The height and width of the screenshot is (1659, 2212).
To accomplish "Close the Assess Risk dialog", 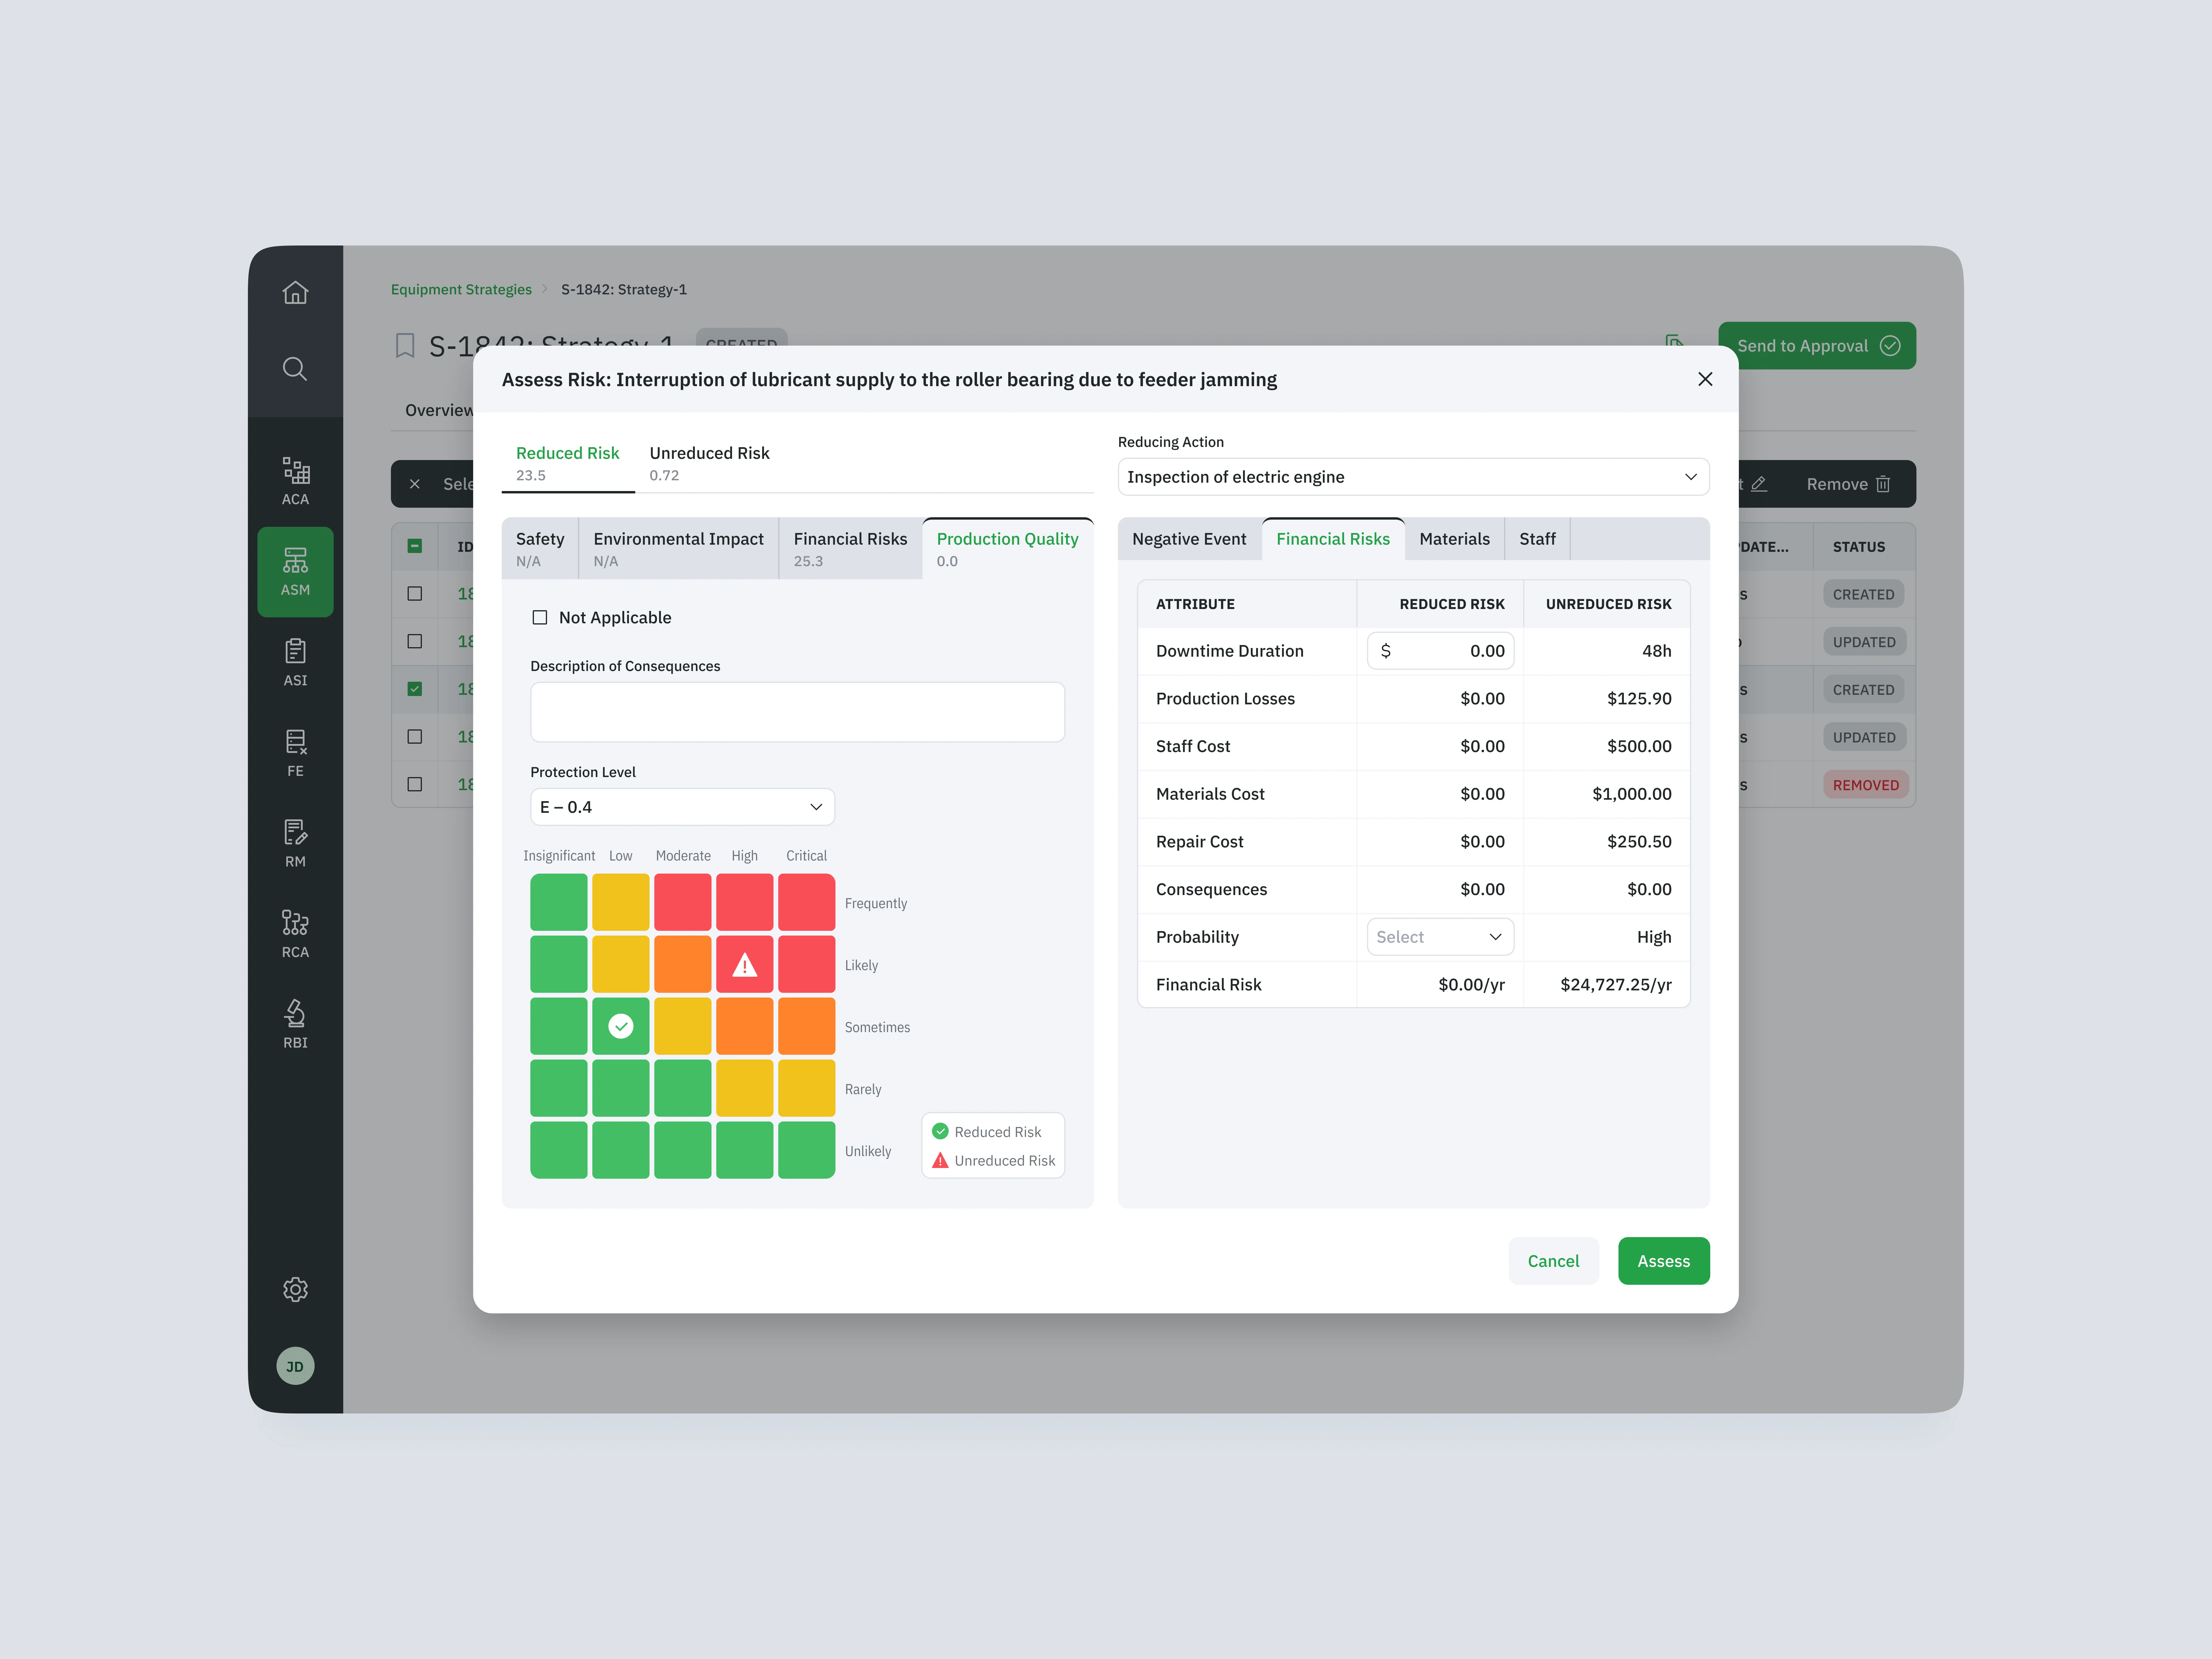I will coord(1705,379).
